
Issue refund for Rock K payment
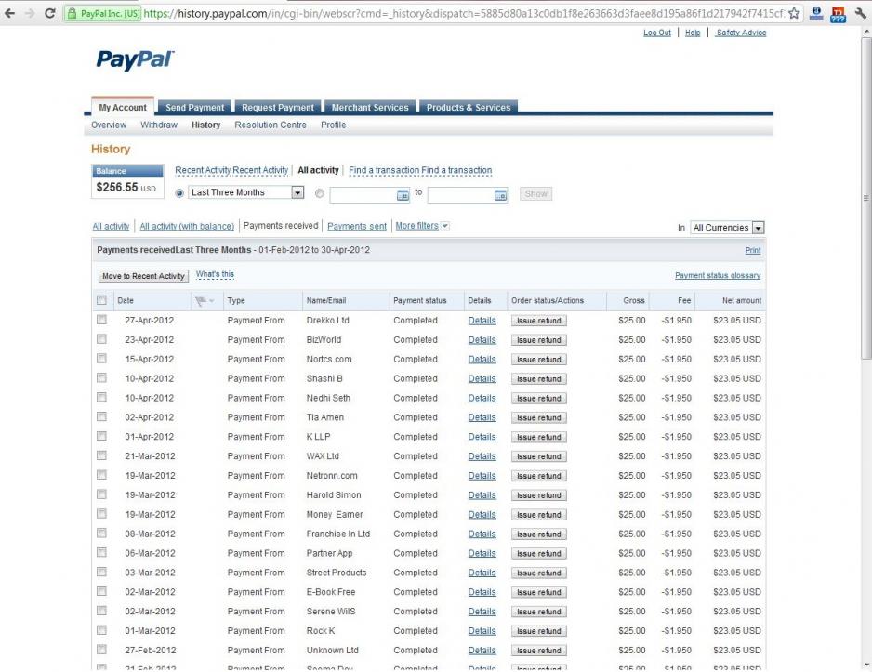coord(539,631)
